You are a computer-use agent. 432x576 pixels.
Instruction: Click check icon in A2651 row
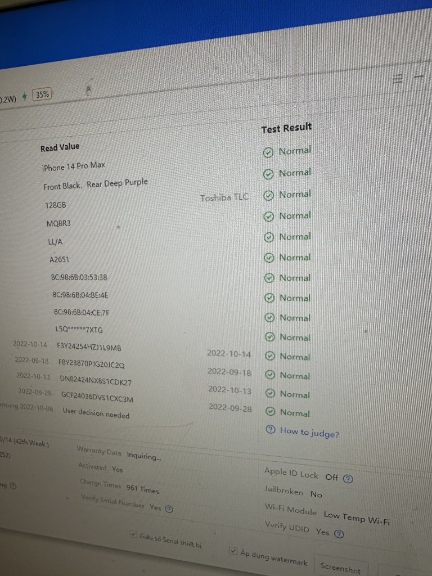[x=269, y=258]
